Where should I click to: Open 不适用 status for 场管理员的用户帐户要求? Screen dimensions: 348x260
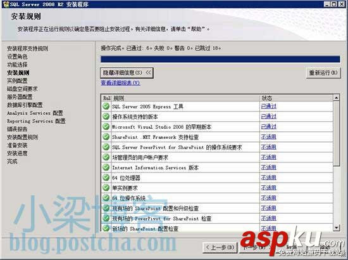(x=268, y=157)
